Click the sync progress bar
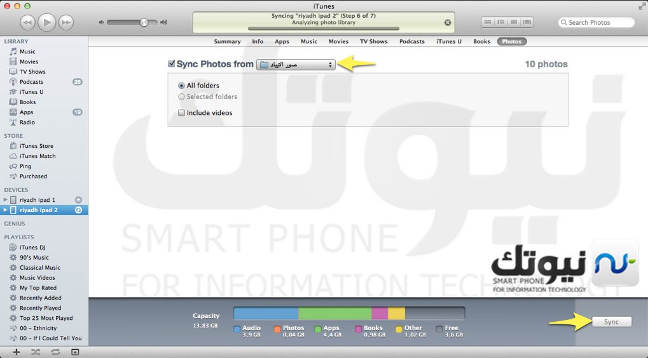The width and height of the screenshot is (648, 358). 324,29
